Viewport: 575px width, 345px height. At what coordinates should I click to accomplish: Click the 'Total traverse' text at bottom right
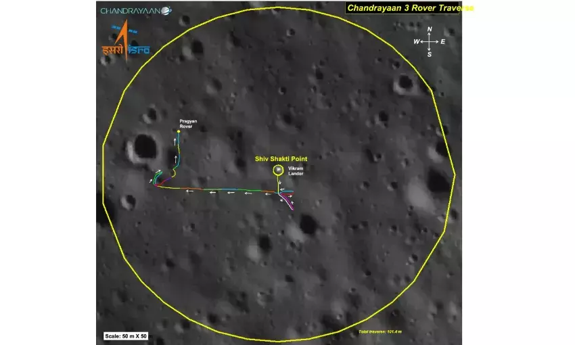380,331
